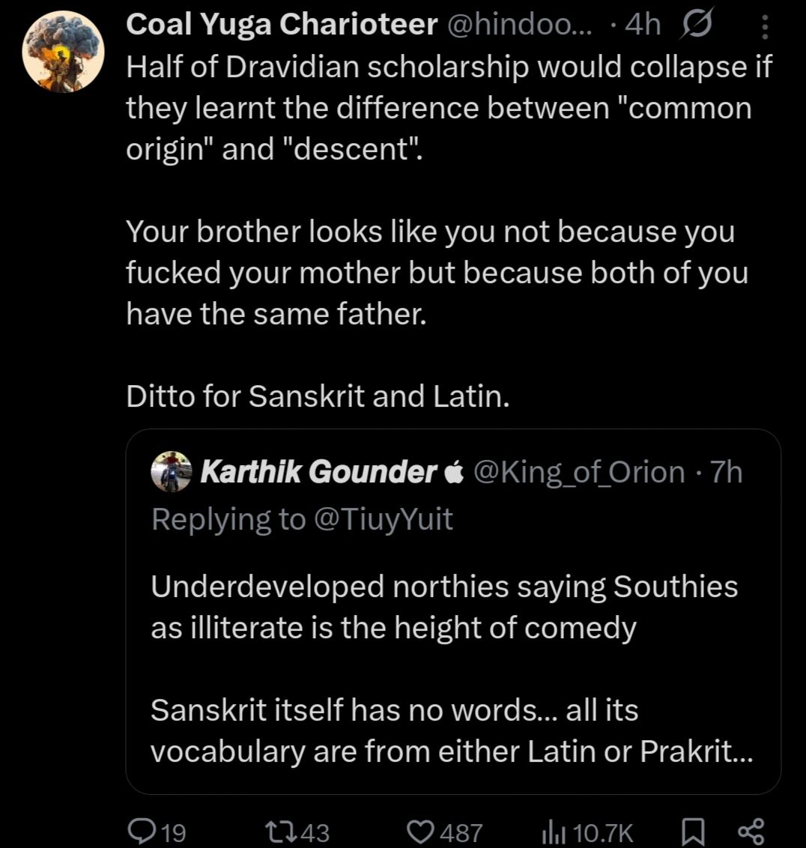This screenshot has width=806, height=848.
Task: Click Karthik Gounder's small avatar
Action: point(172,472)
